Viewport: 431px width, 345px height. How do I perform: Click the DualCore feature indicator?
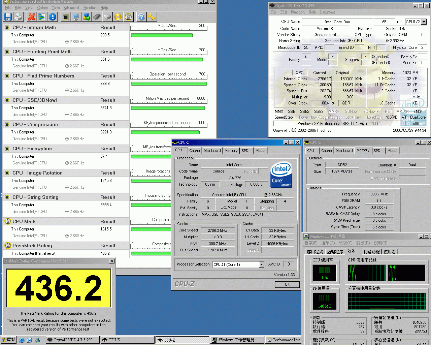click(x=418, y=117)
